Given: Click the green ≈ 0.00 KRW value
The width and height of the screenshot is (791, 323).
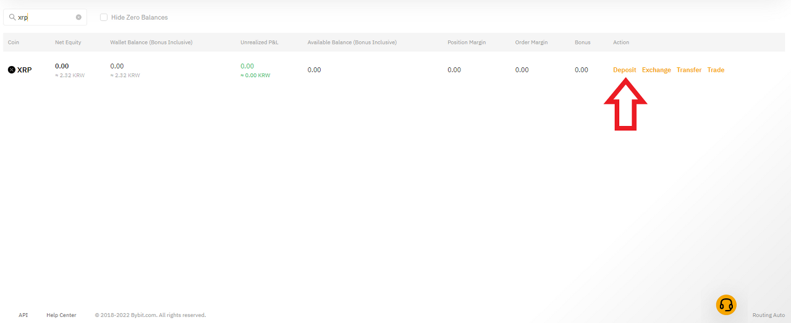Looking at the screenshot, I should (255, 75).
